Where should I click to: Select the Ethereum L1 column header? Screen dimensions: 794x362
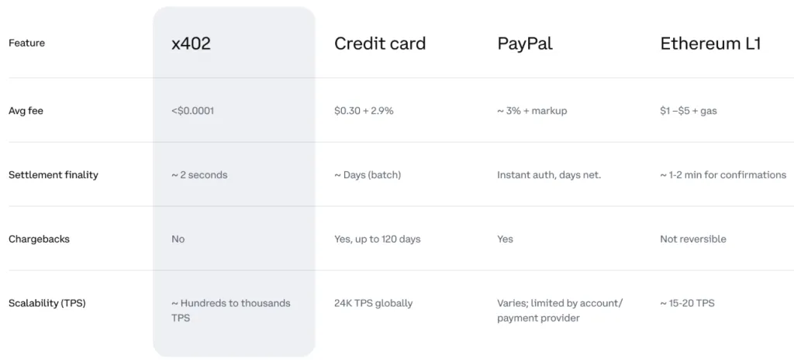click(710, 43)
